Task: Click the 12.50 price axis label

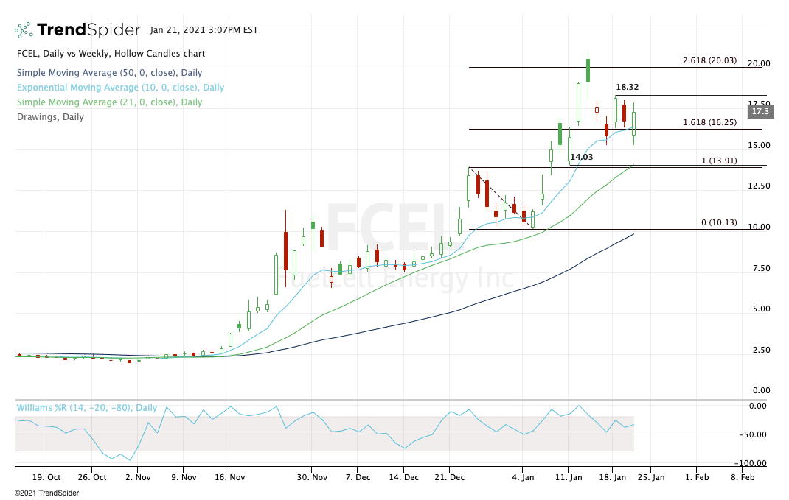Action: click(x=758, y=186)
